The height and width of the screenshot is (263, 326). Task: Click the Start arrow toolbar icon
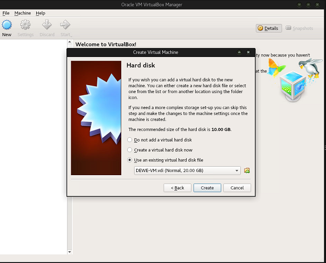[65, 25]
